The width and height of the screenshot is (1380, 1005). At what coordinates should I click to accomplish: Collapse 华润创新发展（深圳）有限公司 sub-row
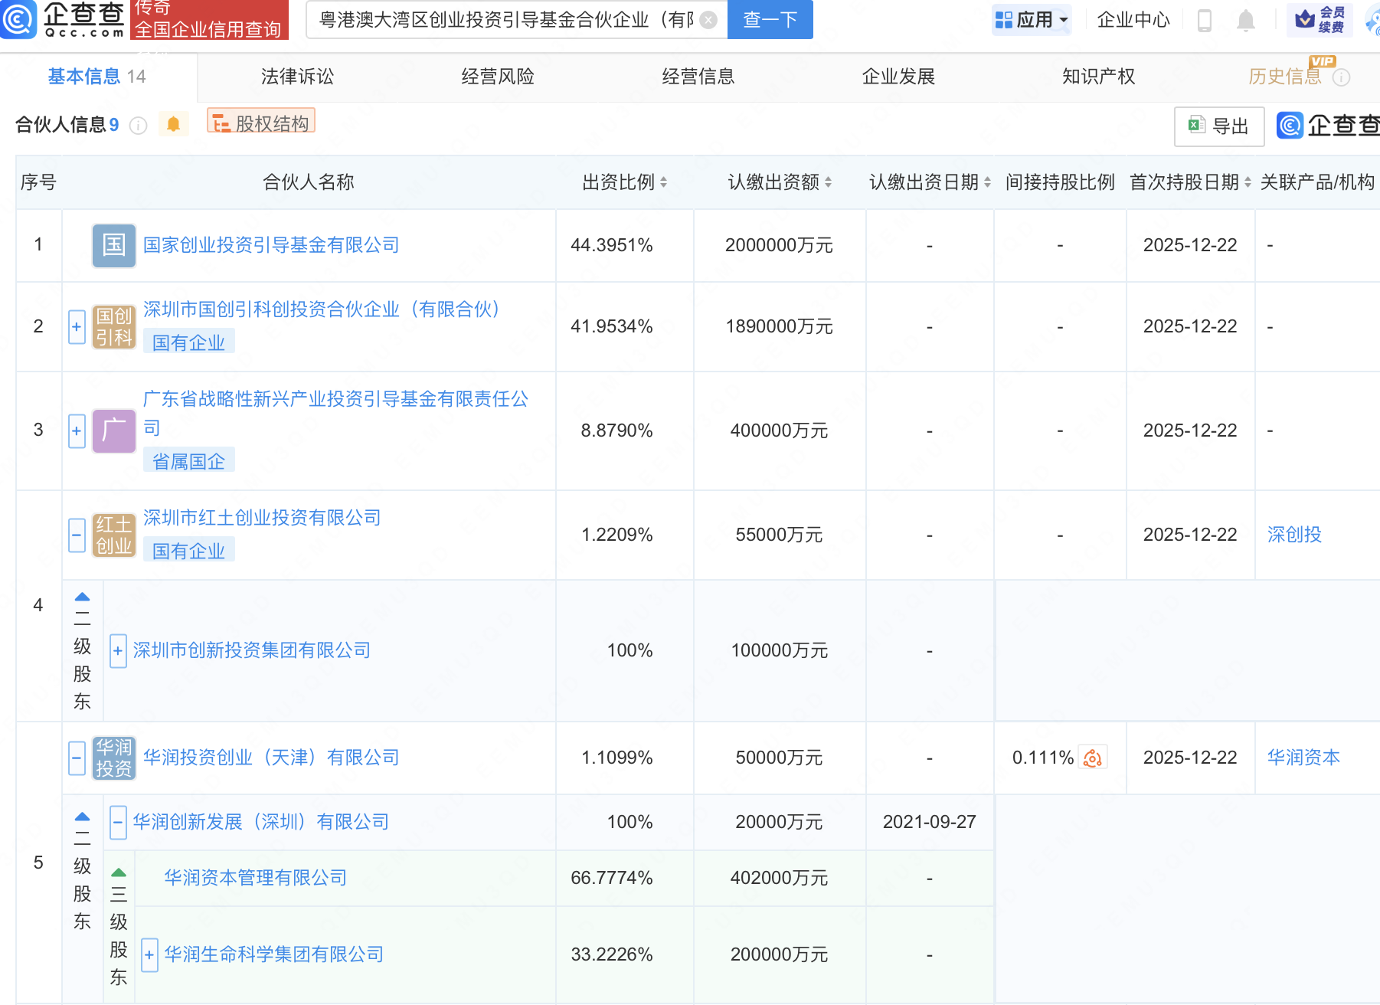click(x=118, y=823)
